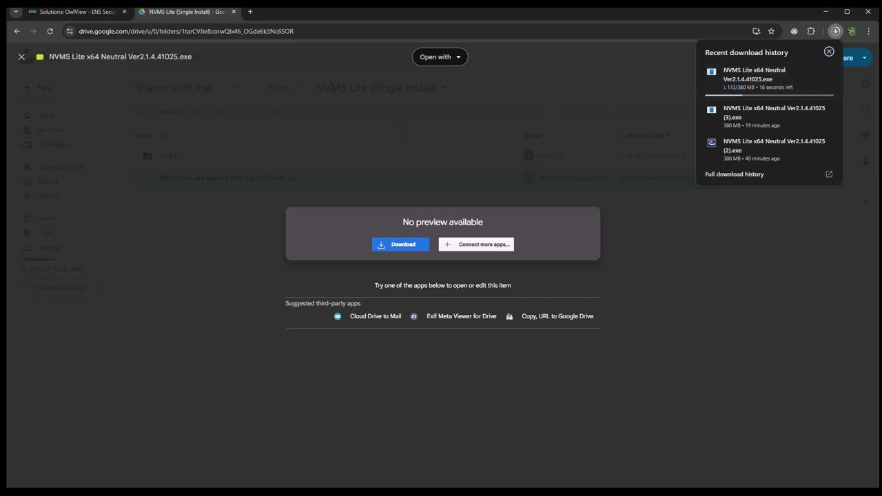The image size is (882, 496).
Task: Click the Chrome downloads toolbar icon
Action: pyautogui.click(x=835, y=31)
